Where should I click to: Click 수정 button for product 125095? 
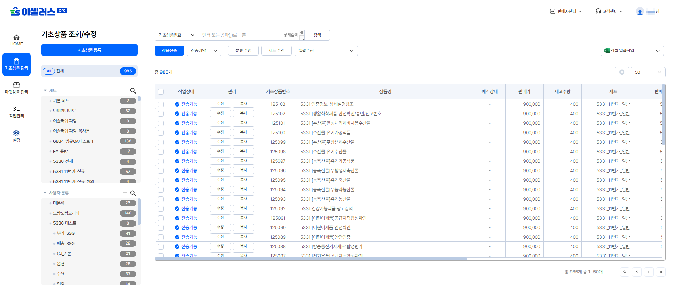pos(220,180)
